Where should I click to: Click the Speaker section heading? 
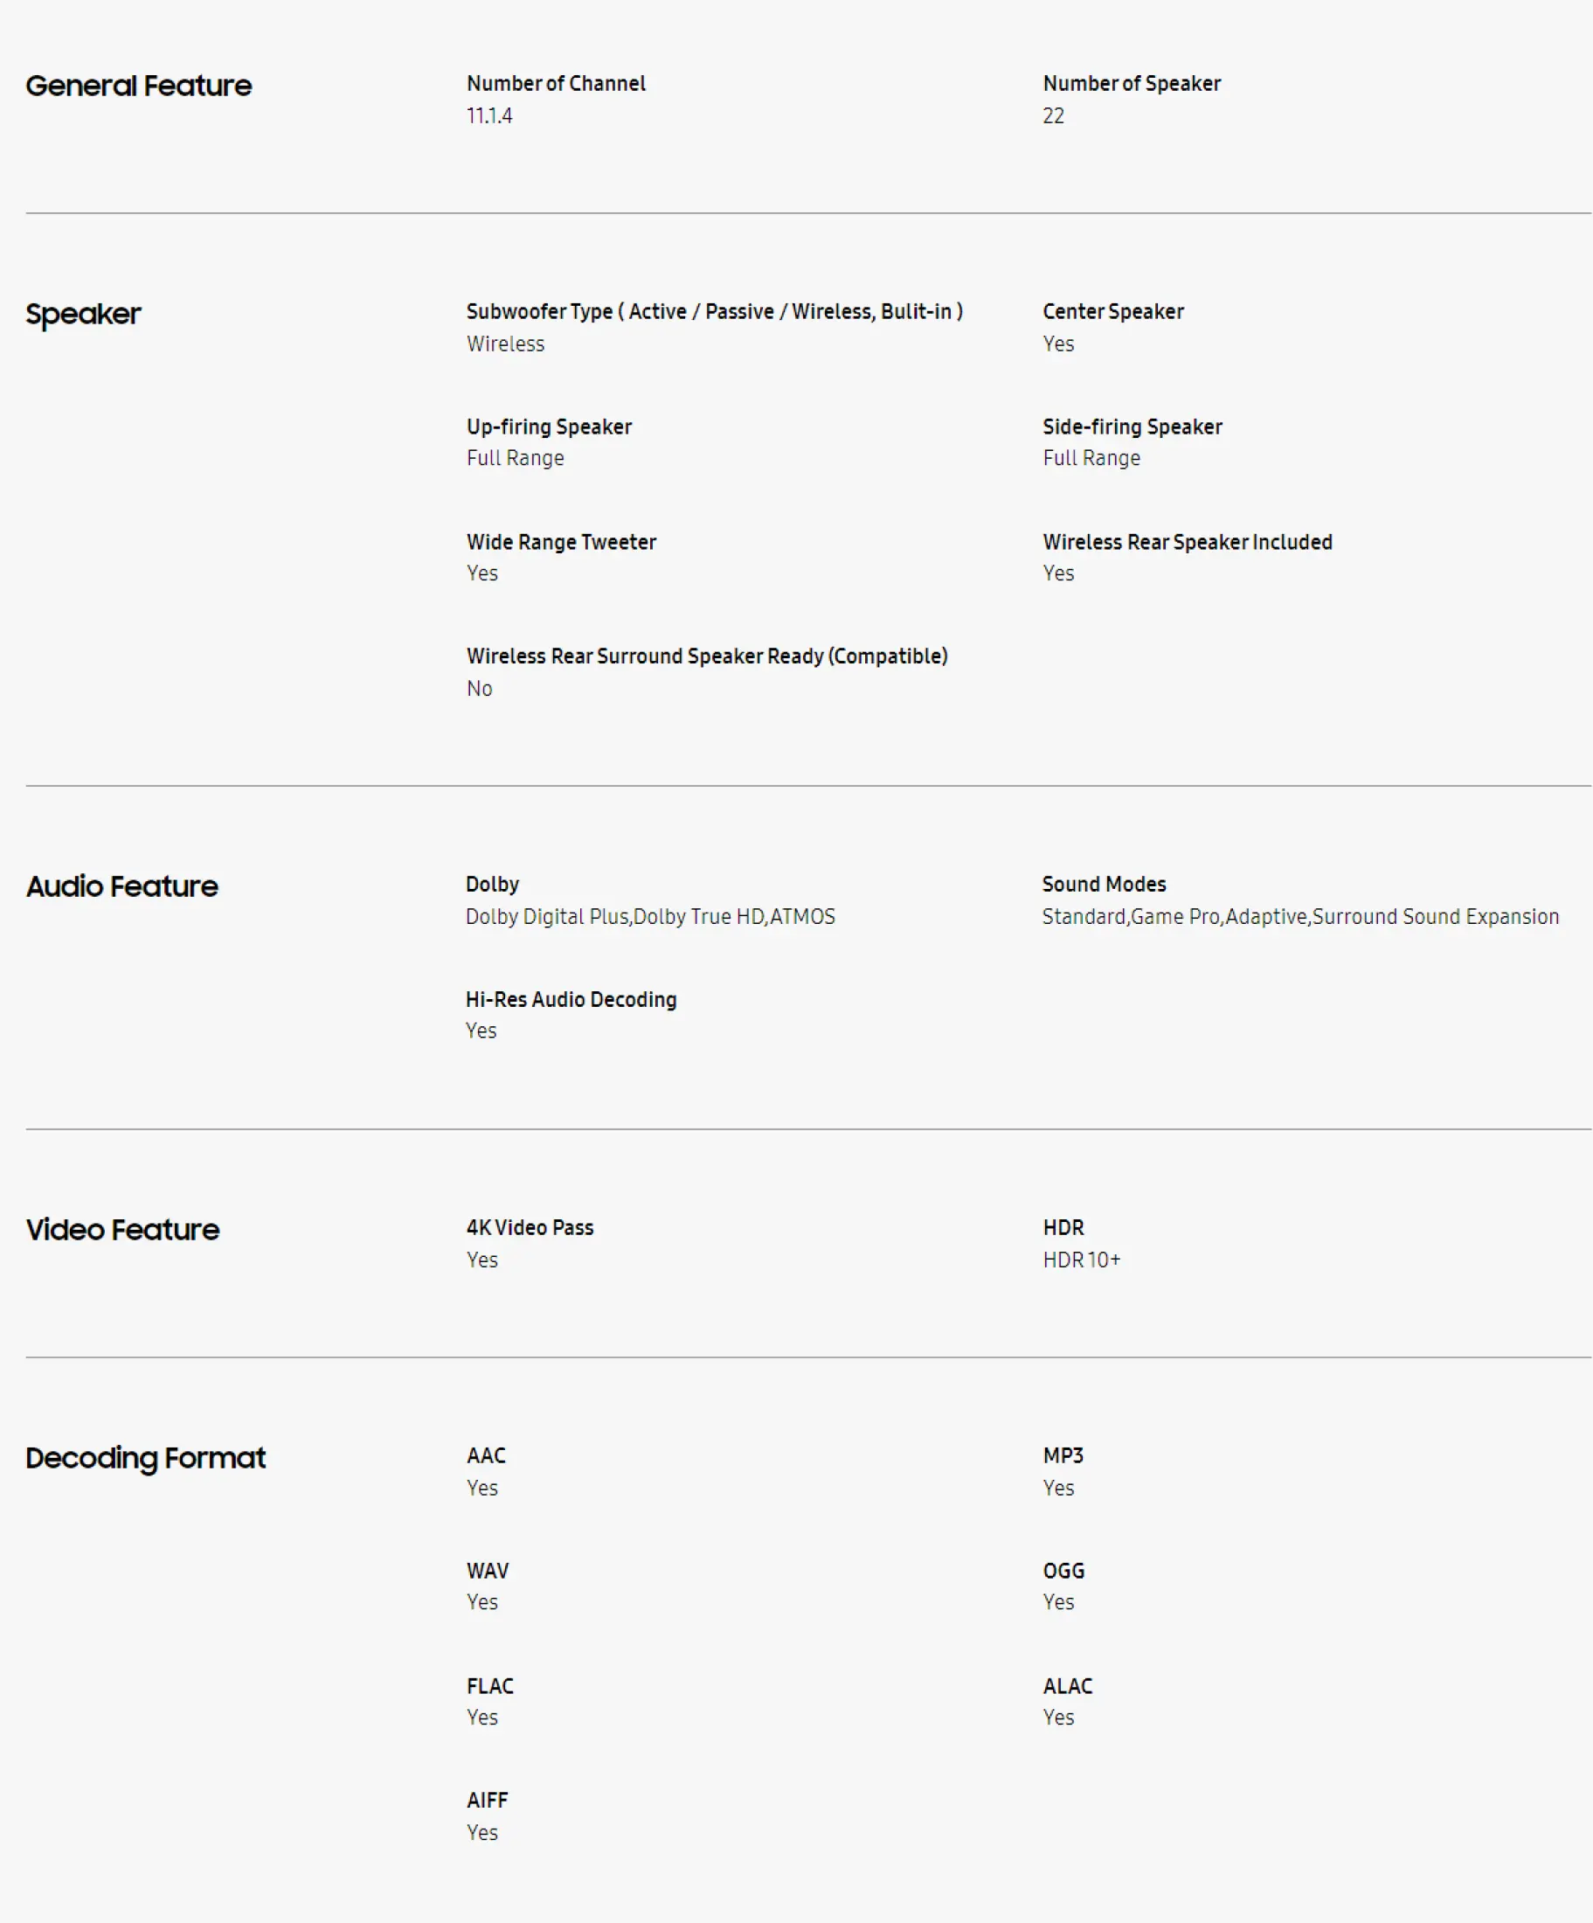83,314
